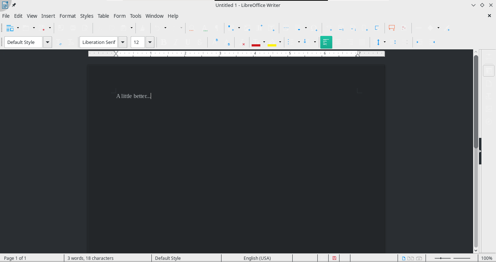Toggle formatting marks visibility
This screenshot has width=496, height=262.
[217, 28]
